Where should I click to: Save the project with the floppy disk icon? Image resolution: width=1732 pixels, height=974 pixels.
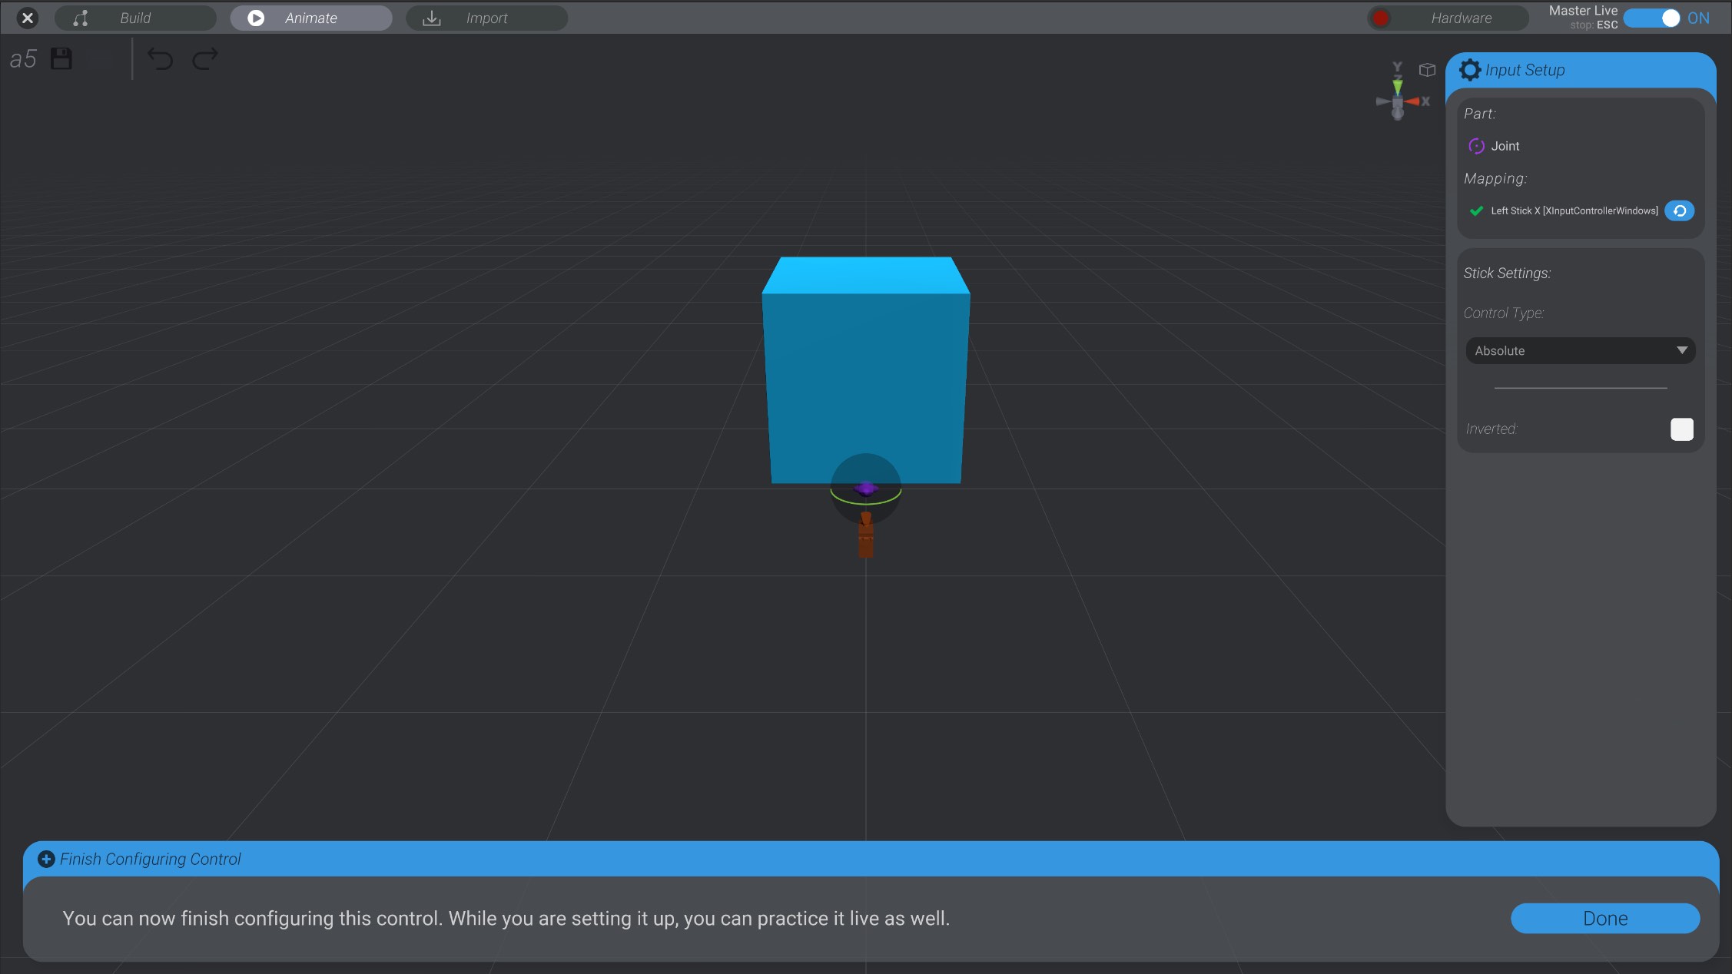[x=60, y=58]
